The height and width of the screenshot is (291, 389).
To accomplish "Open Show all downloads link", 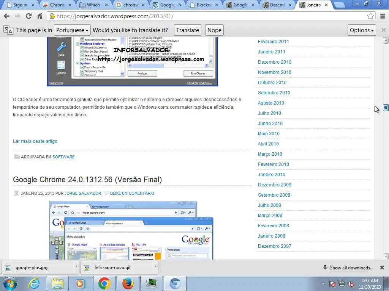I will pos(351,268).
